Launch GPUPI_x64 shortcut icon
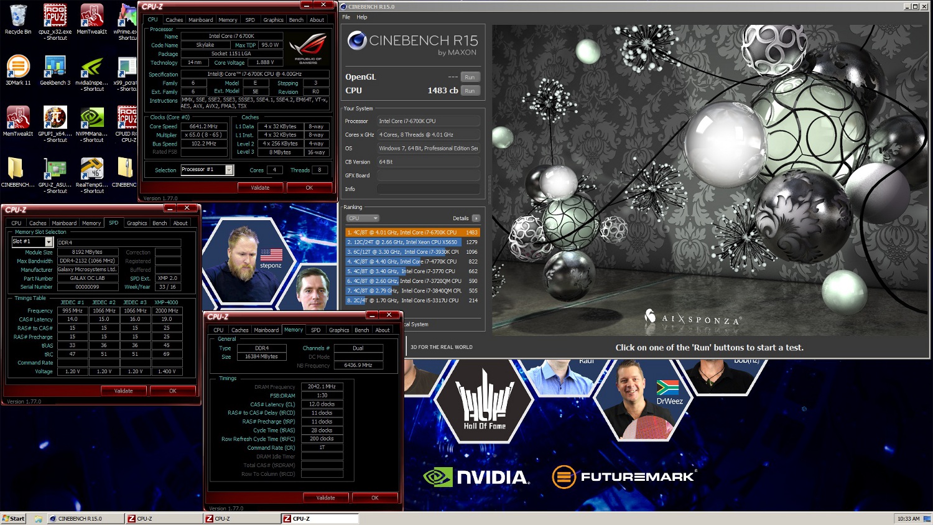933x525 pixels. pos(55,118)
